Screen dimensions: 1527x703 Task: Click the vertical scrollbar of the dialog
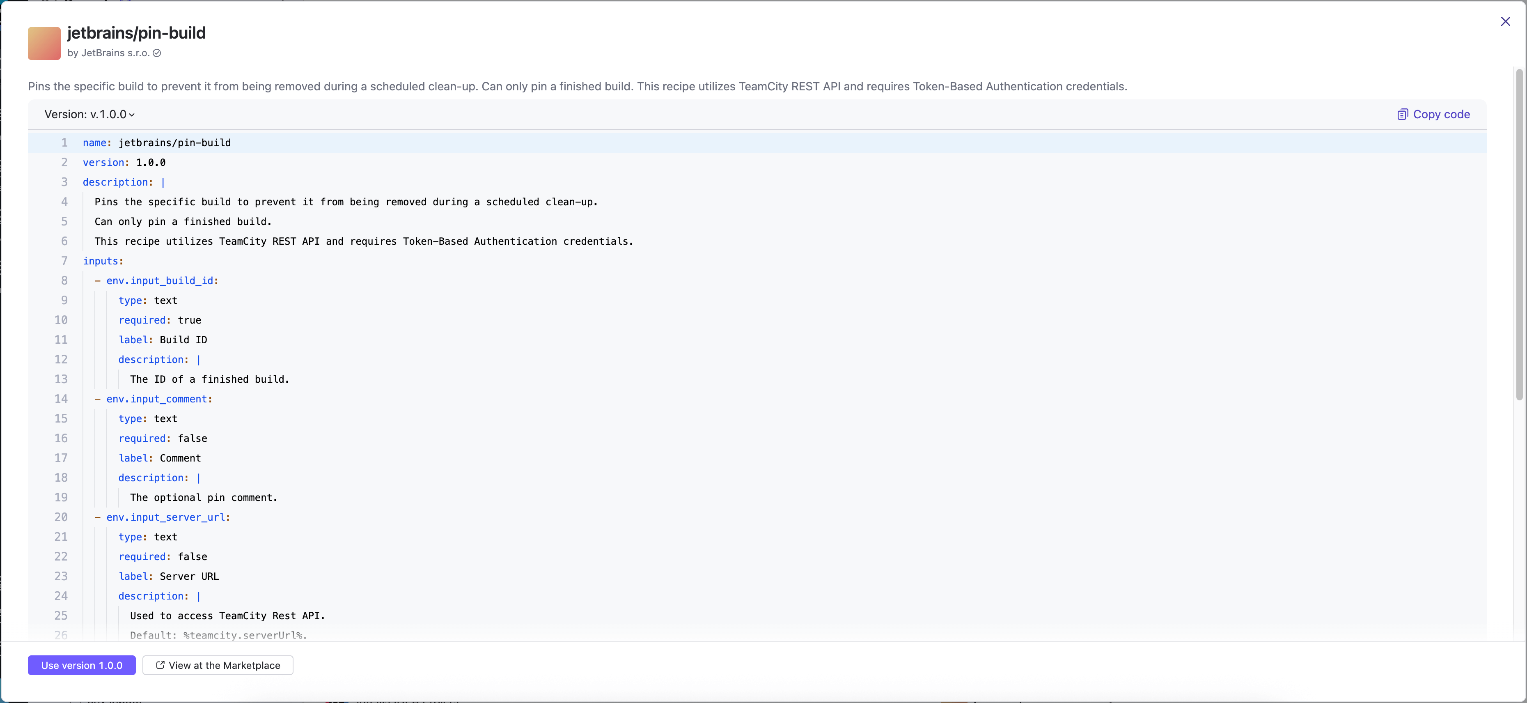point(1519,234)
